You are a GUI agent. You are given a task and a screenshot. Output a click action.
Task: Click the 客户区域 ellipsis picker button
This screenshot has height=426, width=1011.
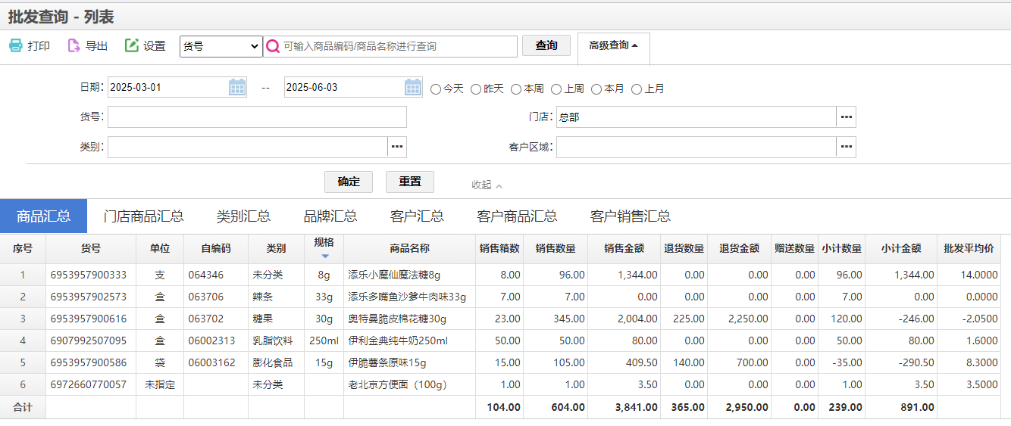(846, 147)
